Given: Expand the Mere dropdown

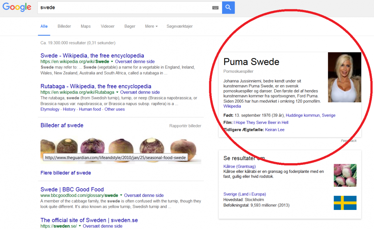Looking at the screenshot, I should click(x=151, y=26).
